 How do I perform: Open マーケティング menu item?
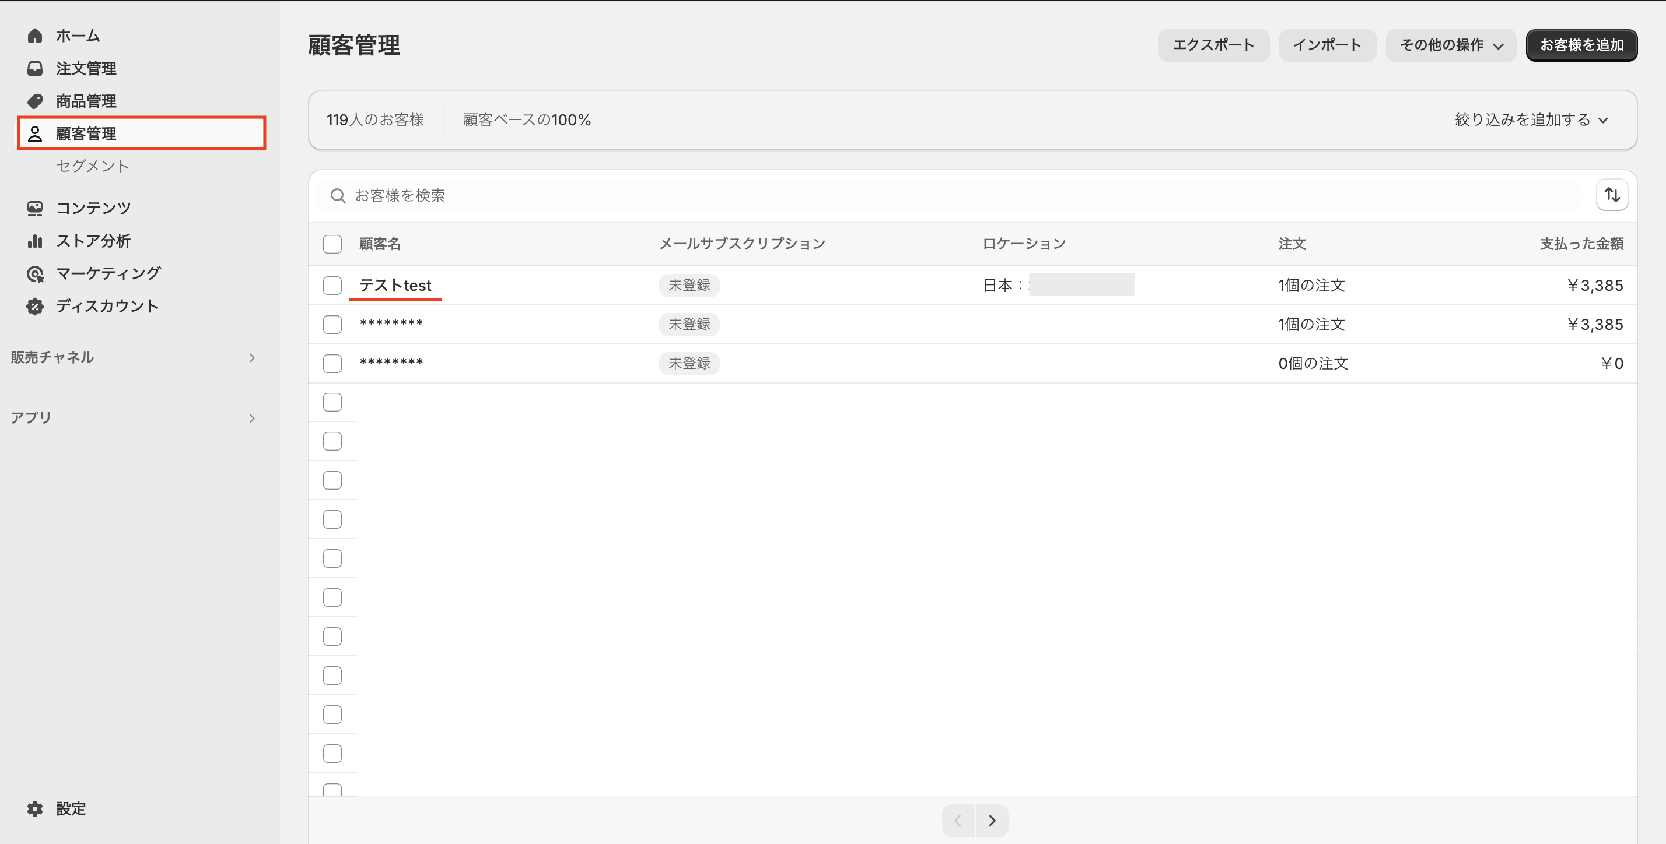[x=108, y=273]
